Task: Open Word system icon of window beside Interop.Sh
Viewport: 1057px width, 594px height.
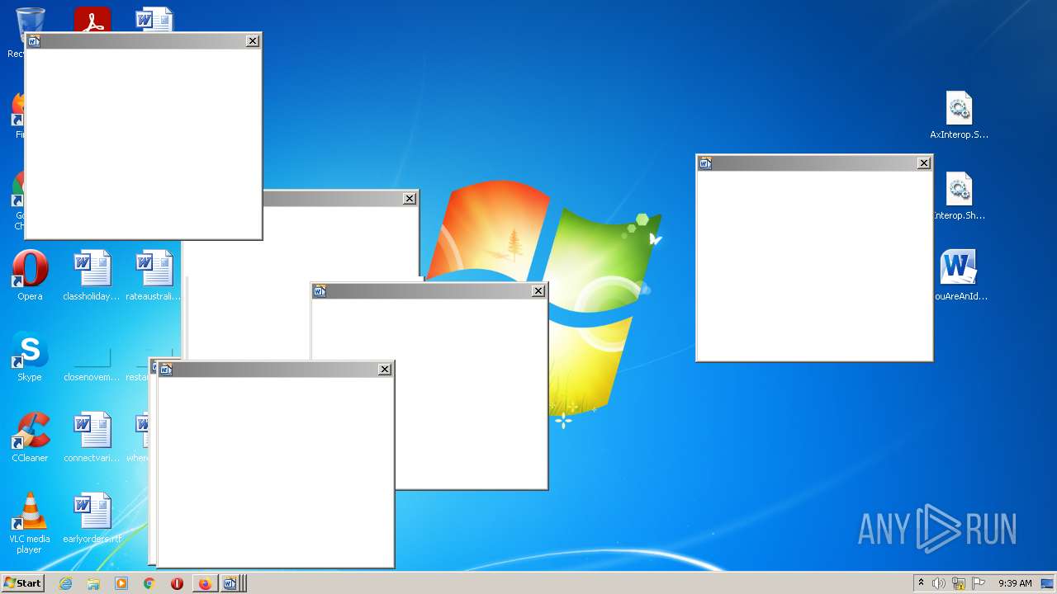Action: coord(705,163)
